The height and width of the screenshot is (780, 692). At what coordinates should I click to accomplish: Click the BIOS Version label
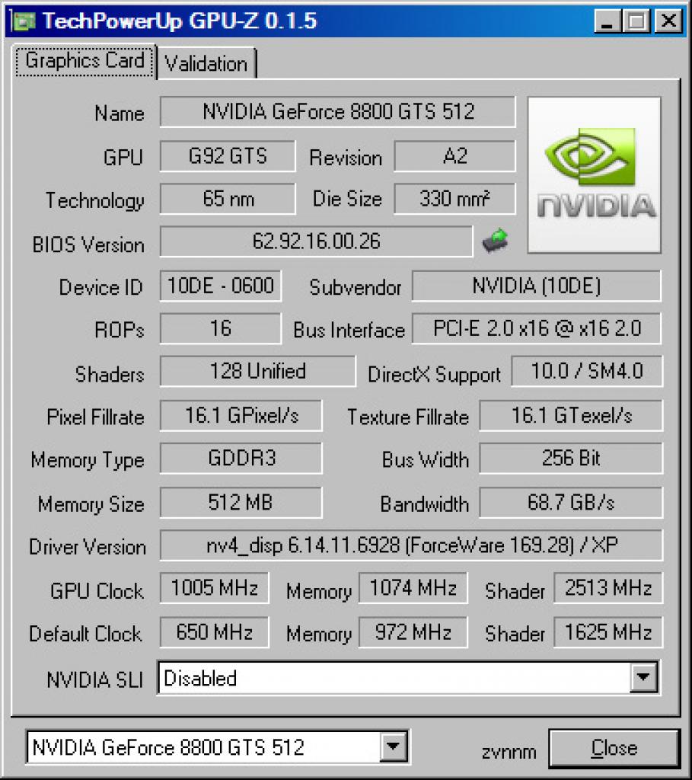(x=88, y=245)
